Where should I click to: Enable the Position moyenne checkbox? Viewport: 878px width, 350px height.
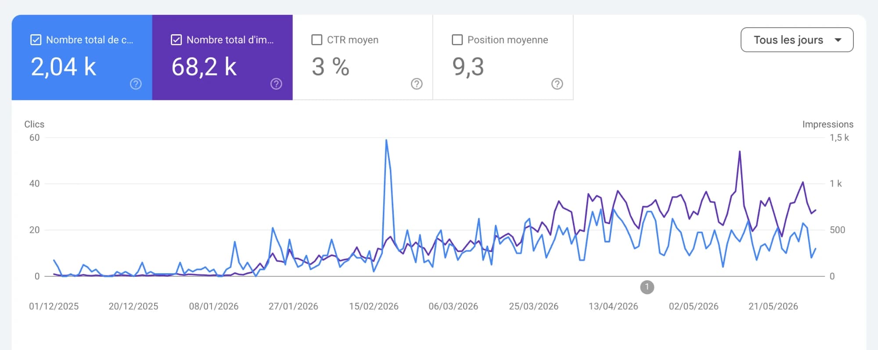pyautogui.click(x=457, y=40)
